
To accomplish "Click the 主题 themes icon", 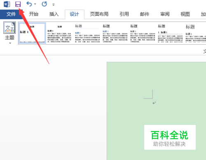I will pyautogui.click(x=9, y=28).
